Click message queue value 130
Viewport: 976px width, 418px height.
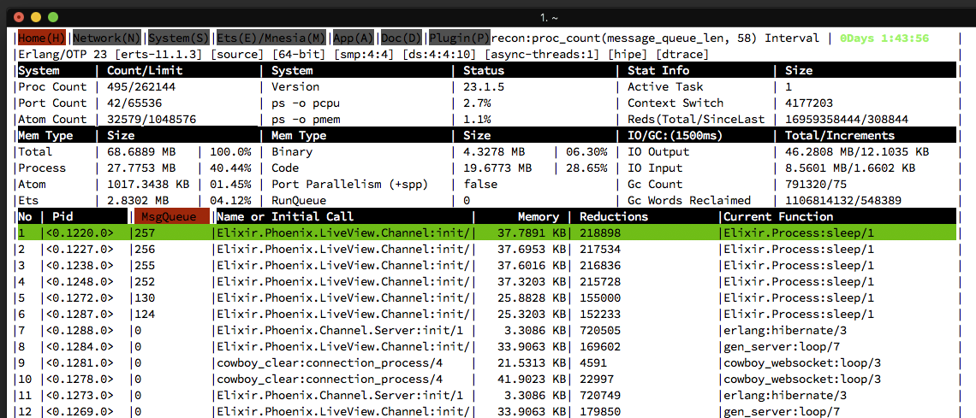tap(145, 297)
